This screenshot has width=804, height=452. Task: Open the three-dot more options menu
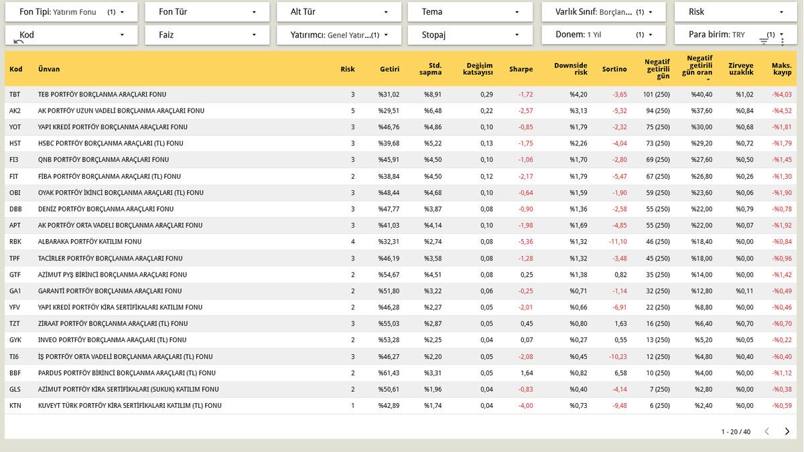point(783,42)
